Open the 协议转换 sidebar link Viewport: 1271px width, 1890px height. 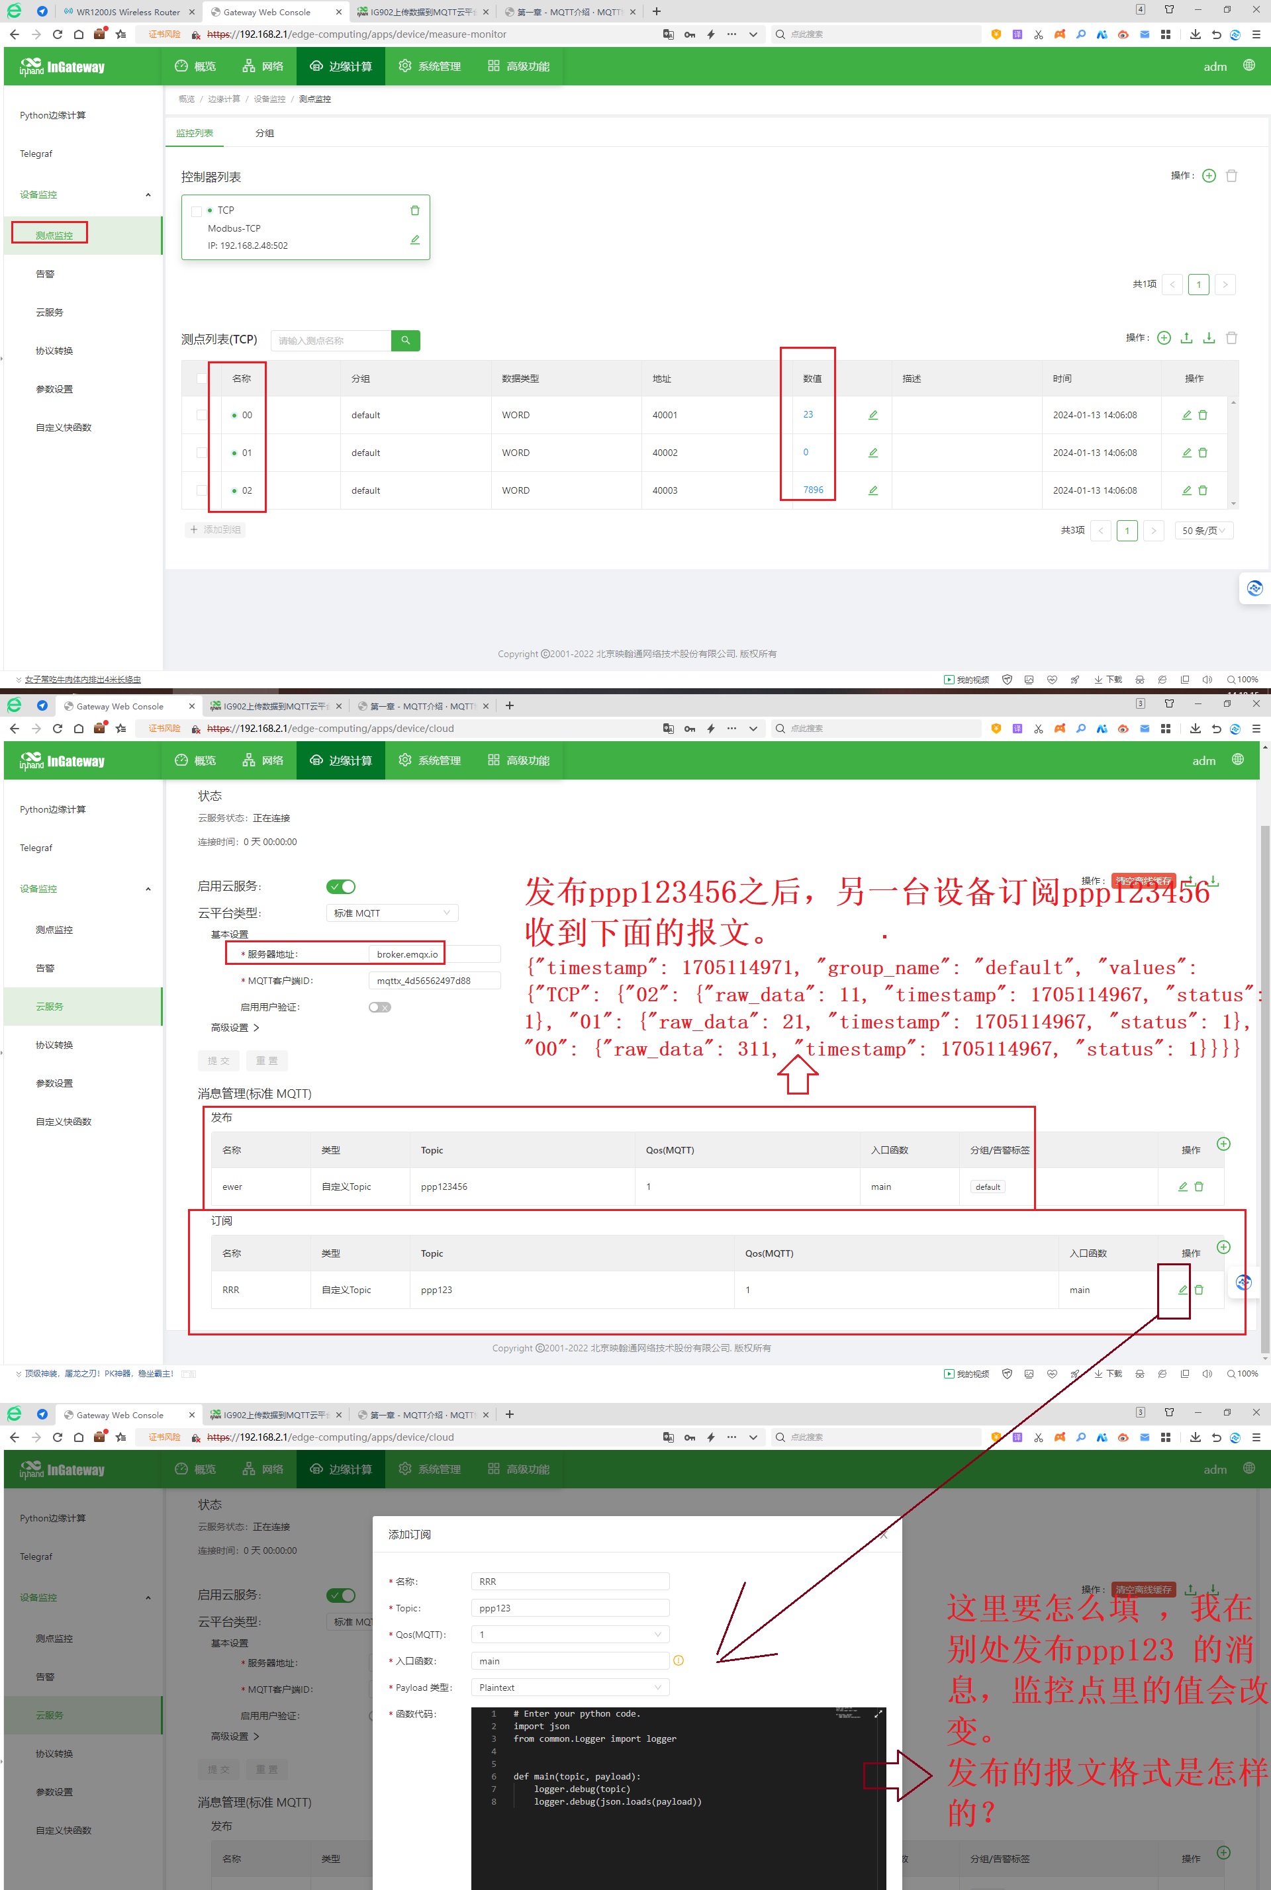[54, 351]
